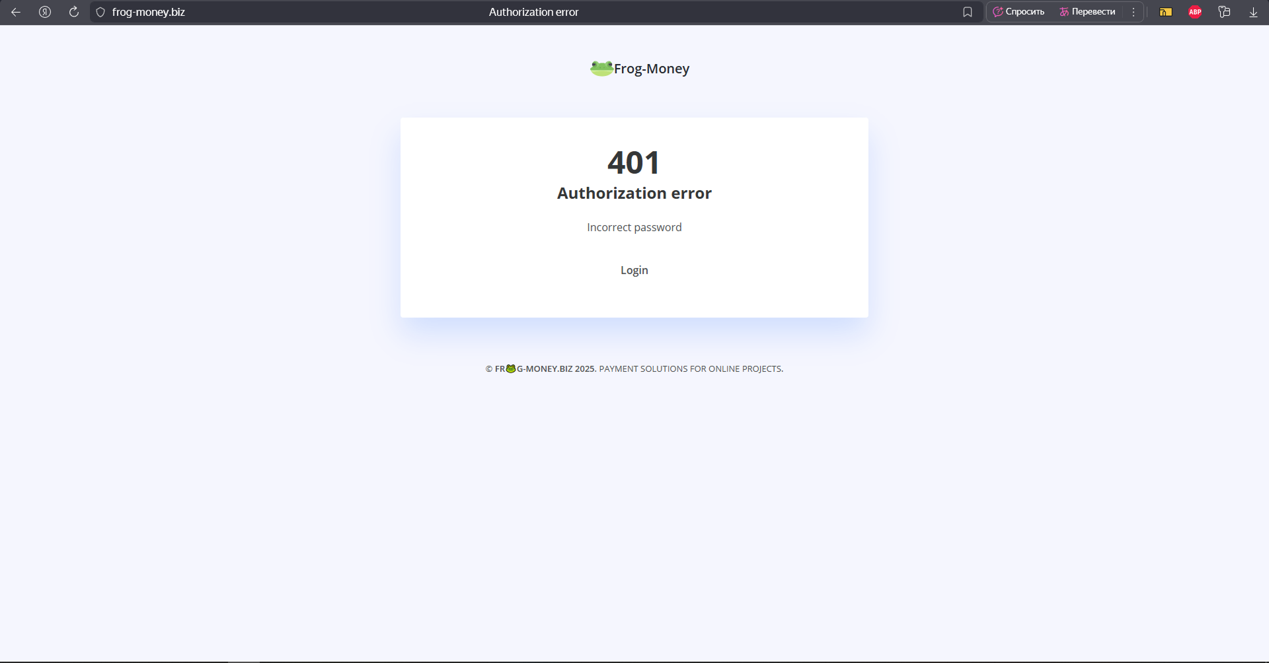This screenshot has width=1269, height=663.
Task: Open the Yandex home page icon
Action: [x=45, y=12]
